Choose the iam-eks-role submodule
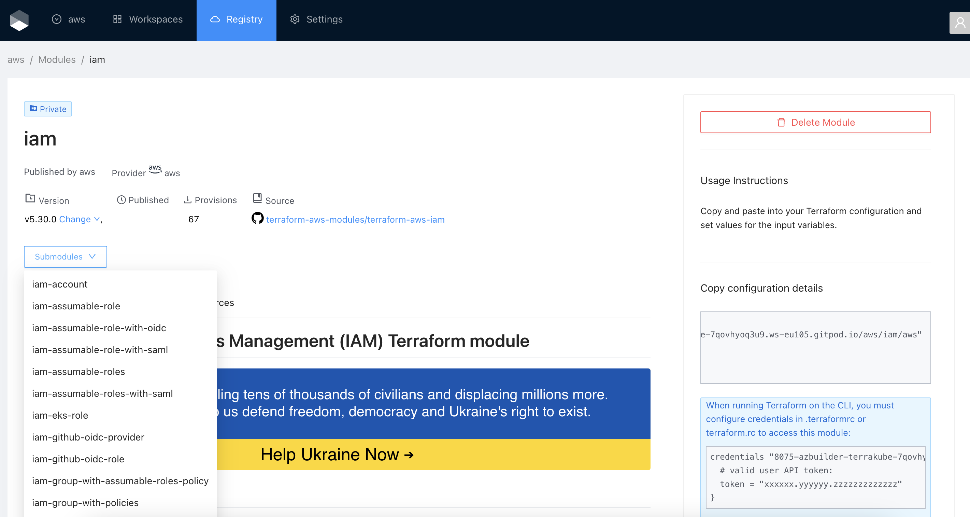The height and width of the screenshot is (517, 970). click(x=60, y=415)
